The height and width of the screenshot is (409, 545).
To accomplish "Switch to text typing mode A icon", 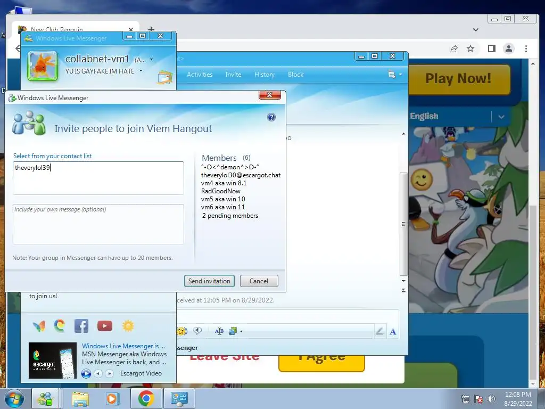I will (x=393, y=331).
